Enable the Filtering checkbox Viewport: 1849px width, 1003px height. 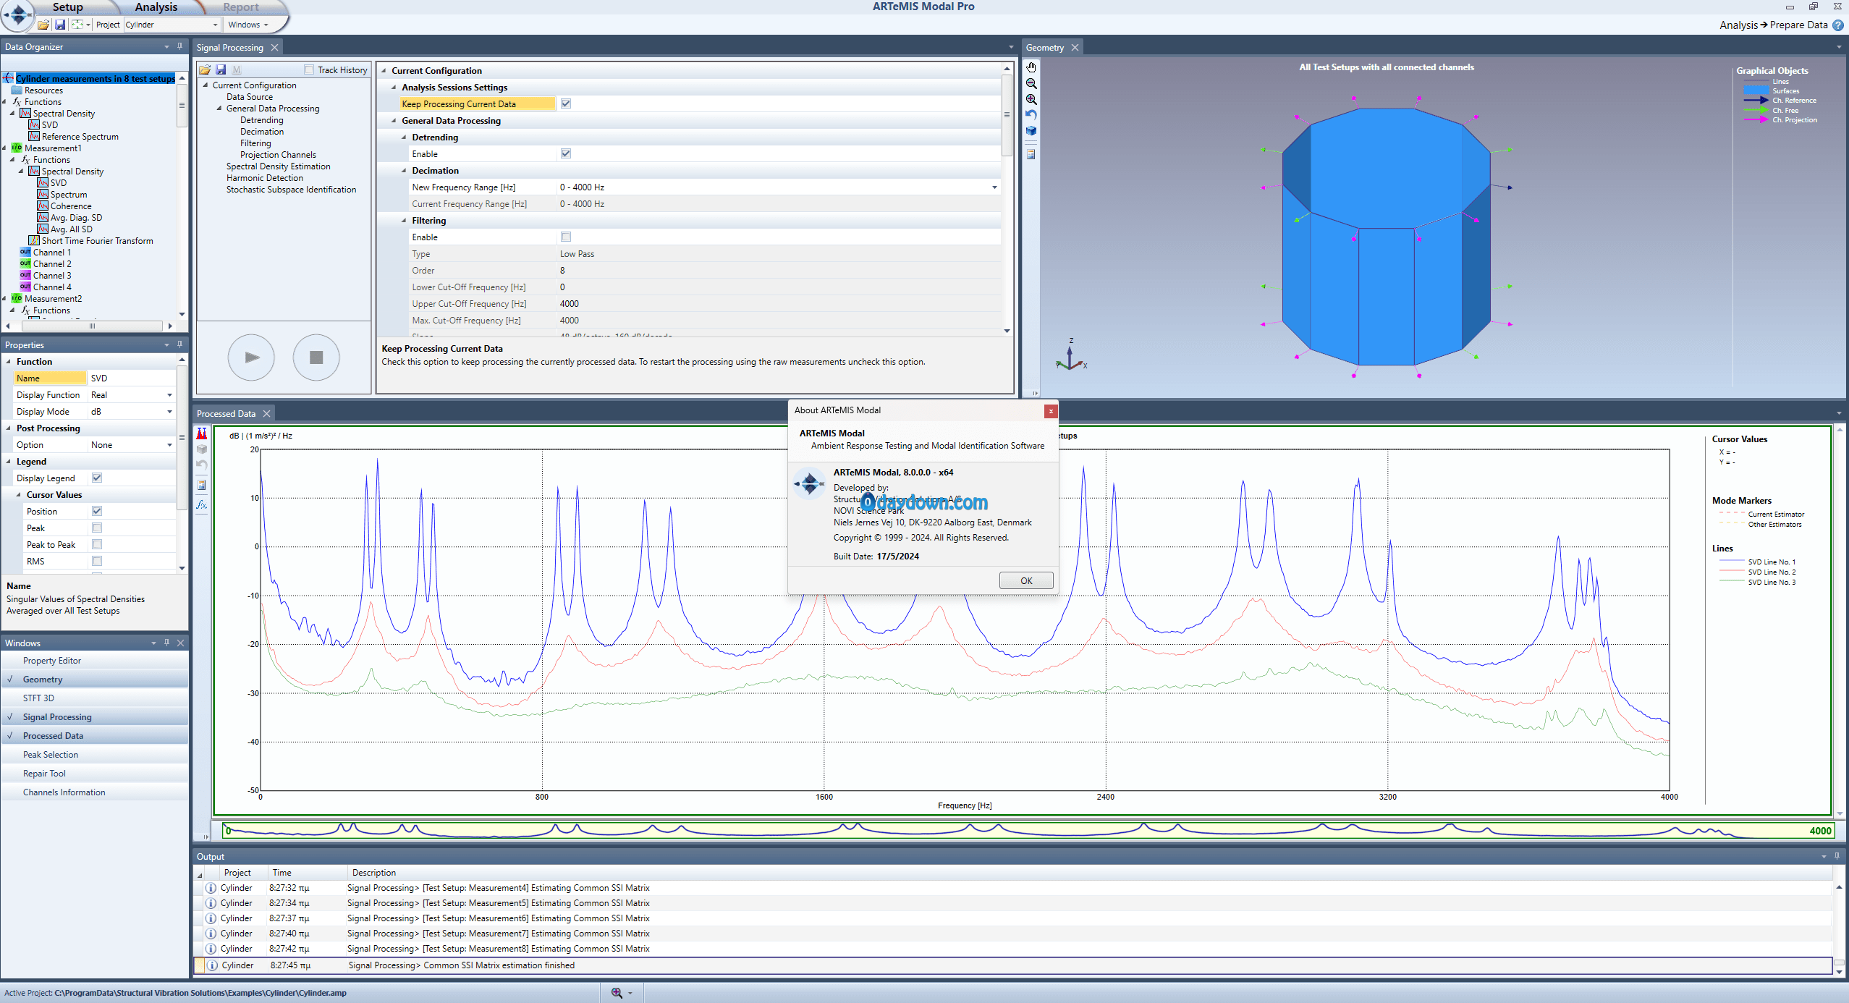566,237
